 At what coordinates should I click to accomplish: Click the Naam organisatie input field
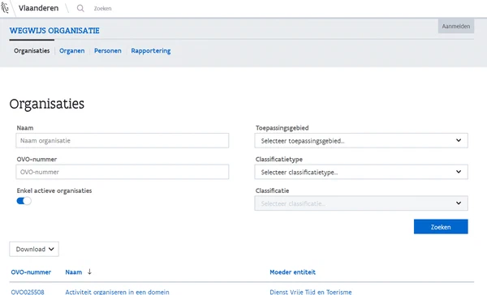pos(123,140)
